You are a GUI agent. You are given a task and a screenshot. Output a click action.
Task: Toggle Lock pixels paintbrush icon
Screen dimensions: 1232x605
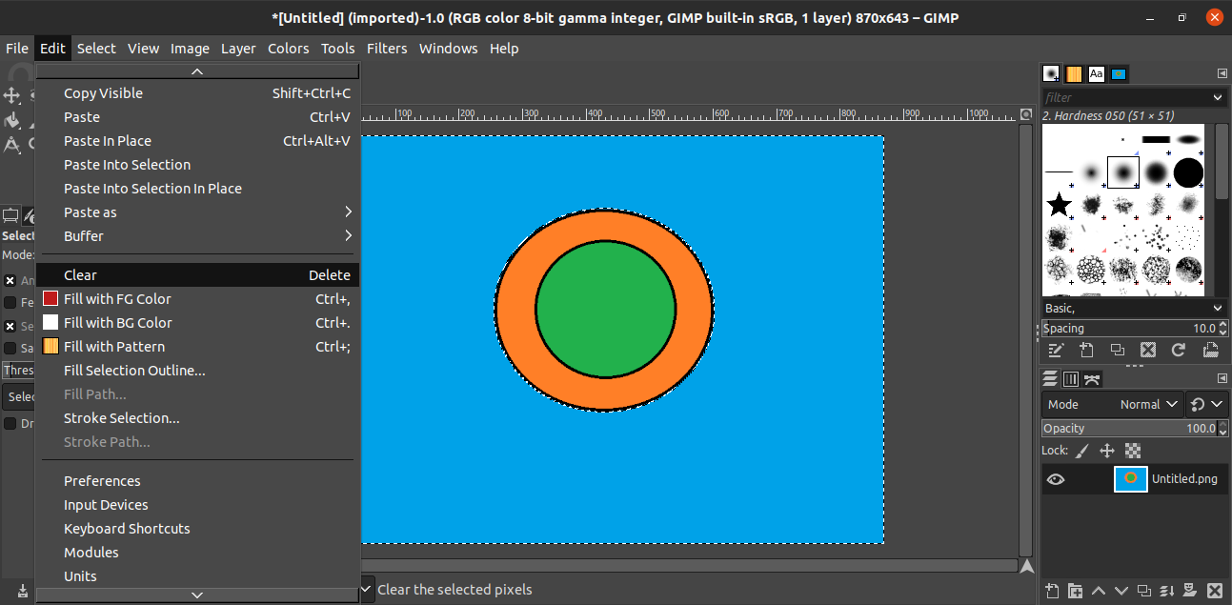click(x=1081, y=451)
